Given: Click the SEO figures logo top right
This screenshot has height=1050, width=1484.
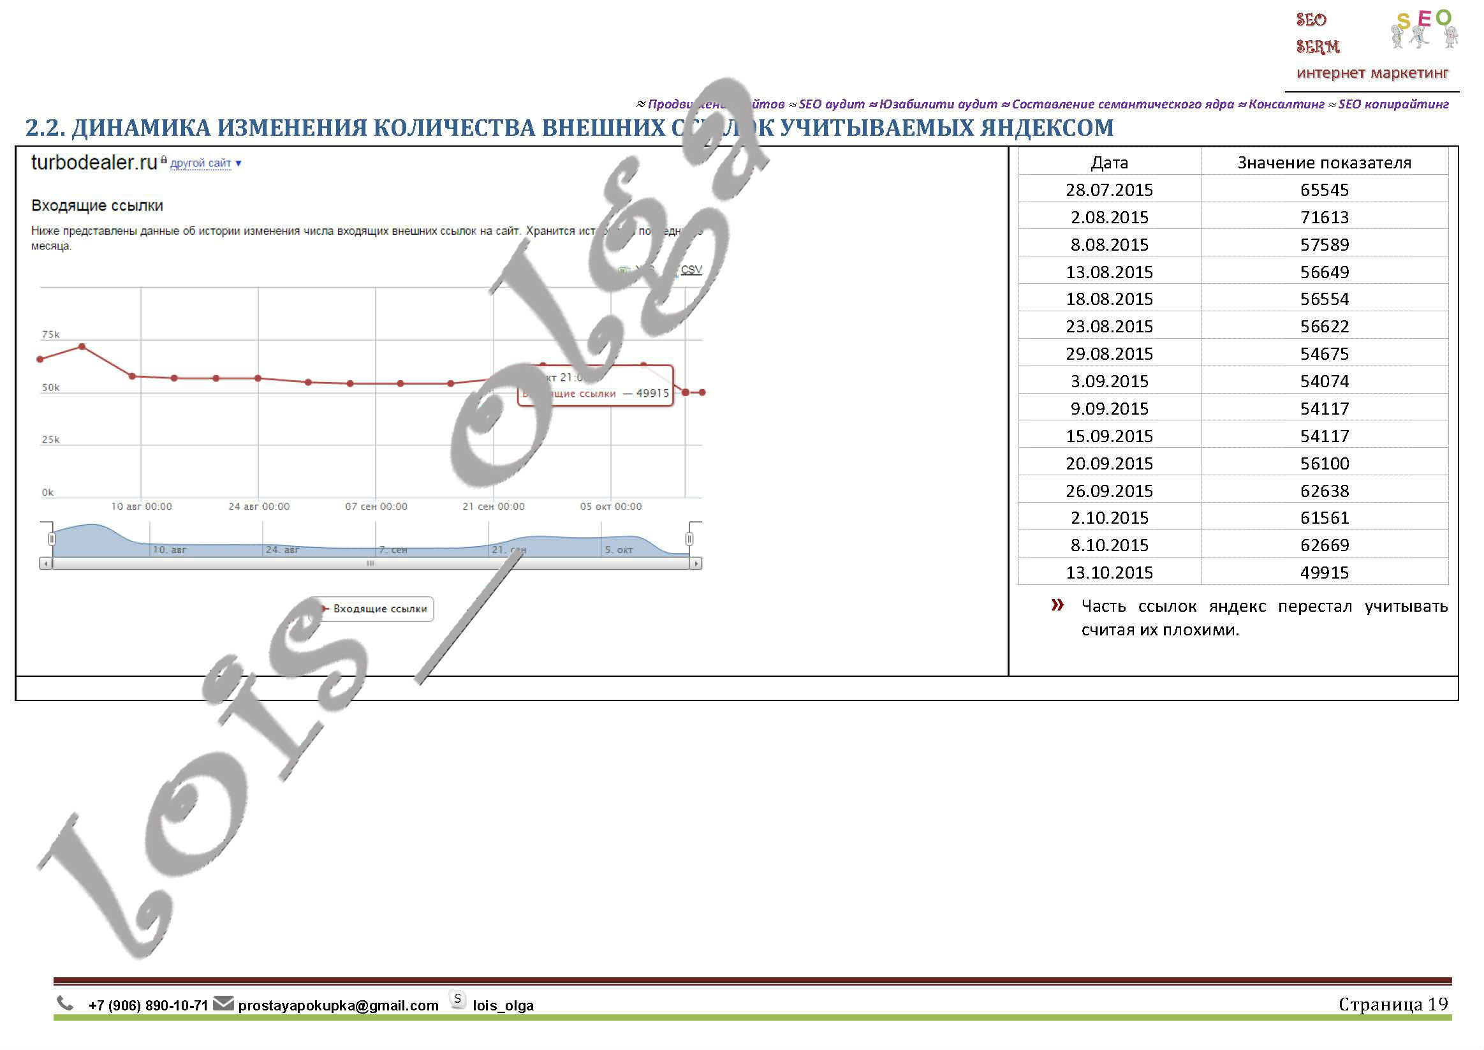Looking at the screenshot, I should pos(1424,29).
